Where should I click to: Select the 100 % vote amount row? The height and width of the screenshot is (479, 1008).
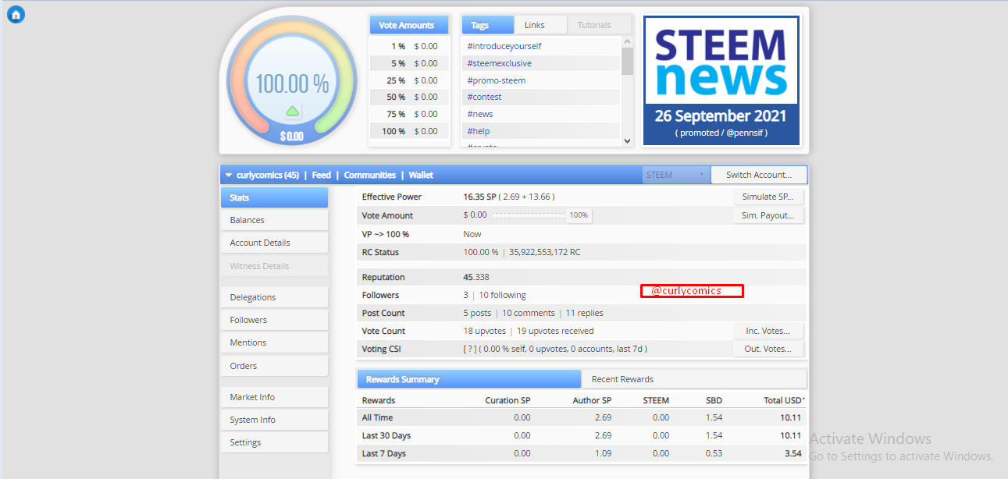[409, 131]
